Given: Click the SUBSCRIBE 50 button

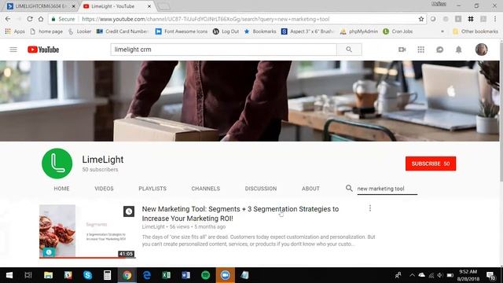Looking at the screenshot, I should tap(431, 164).
